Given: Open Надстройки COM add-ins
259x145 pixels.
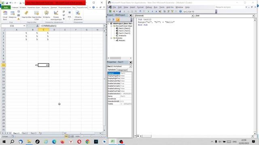Looking at the screenshot, I should coord(36,15).
